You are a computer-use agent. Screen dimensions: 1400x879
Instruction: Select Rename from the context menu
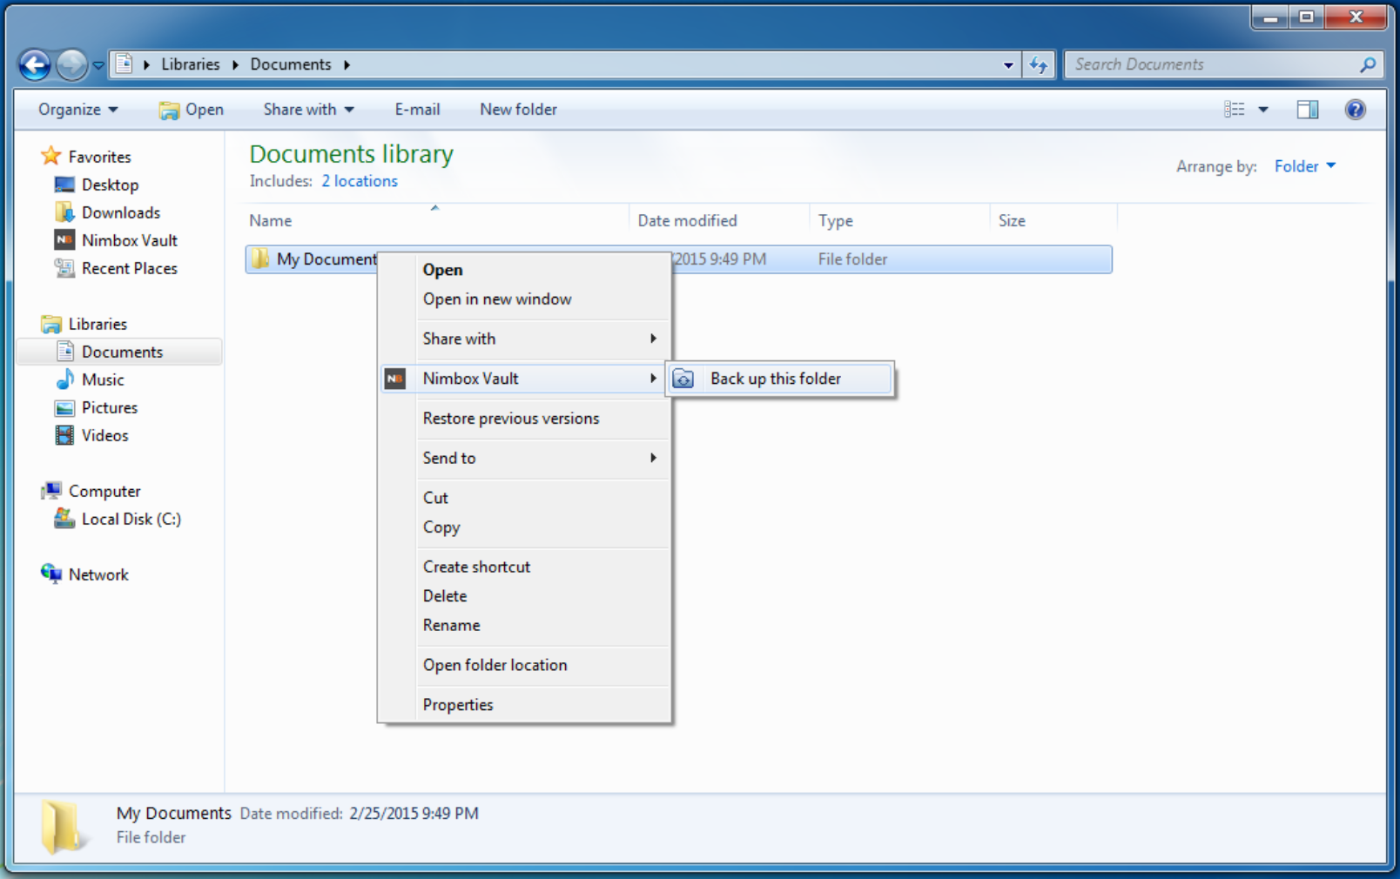click(x=451, y=625)
